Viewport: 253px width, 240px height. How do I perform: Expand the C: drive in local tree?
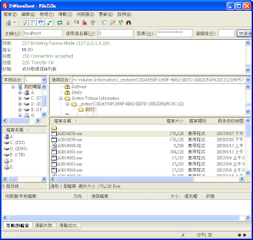20,98
